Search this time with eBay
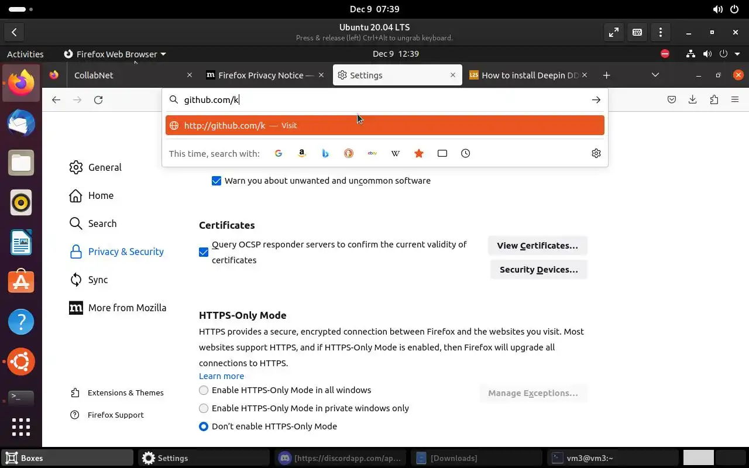Screen dimensions: 749x468 coord(372,153)
